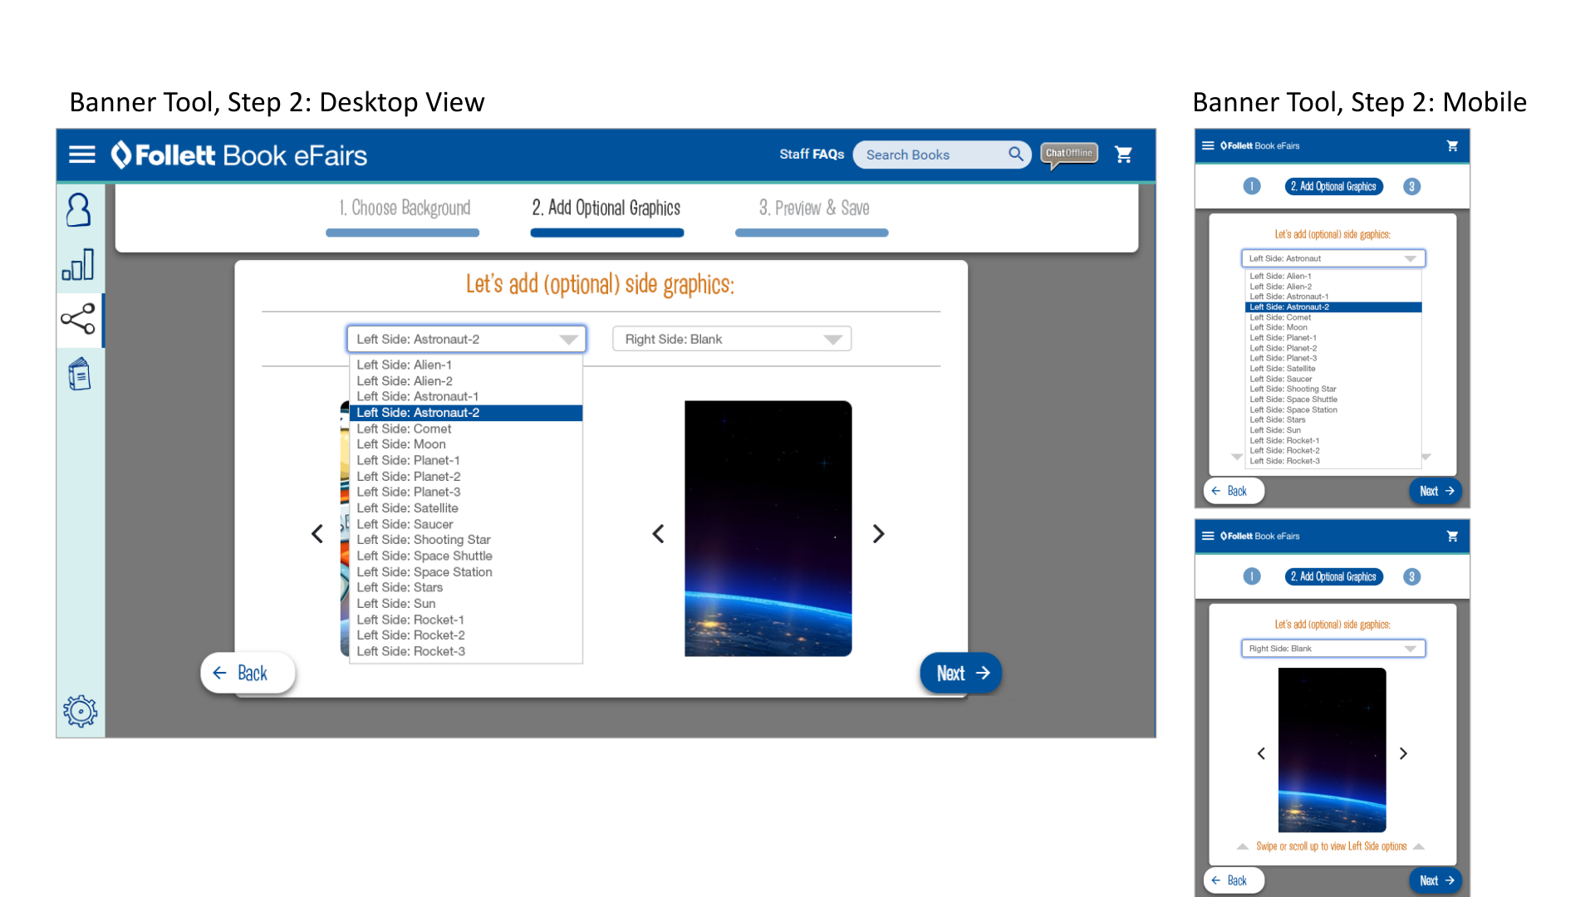Choose Left Side: Satellite in desktop list
1595x897 pixels.
466,508
